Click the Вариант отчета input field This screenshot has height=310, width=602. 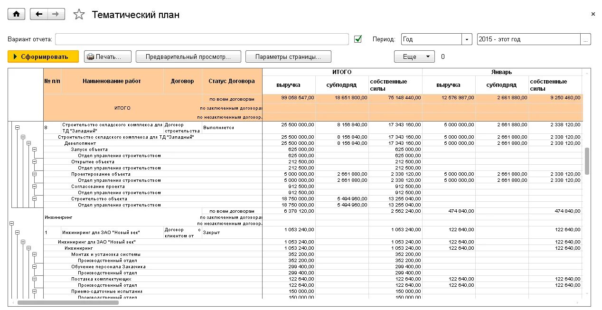click(x=202, y=39)
